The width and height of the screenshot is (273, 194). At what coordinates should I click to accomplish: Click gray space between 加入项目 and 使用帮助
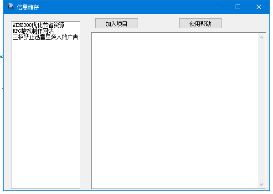pyautogui.click(x=159, y=23)
